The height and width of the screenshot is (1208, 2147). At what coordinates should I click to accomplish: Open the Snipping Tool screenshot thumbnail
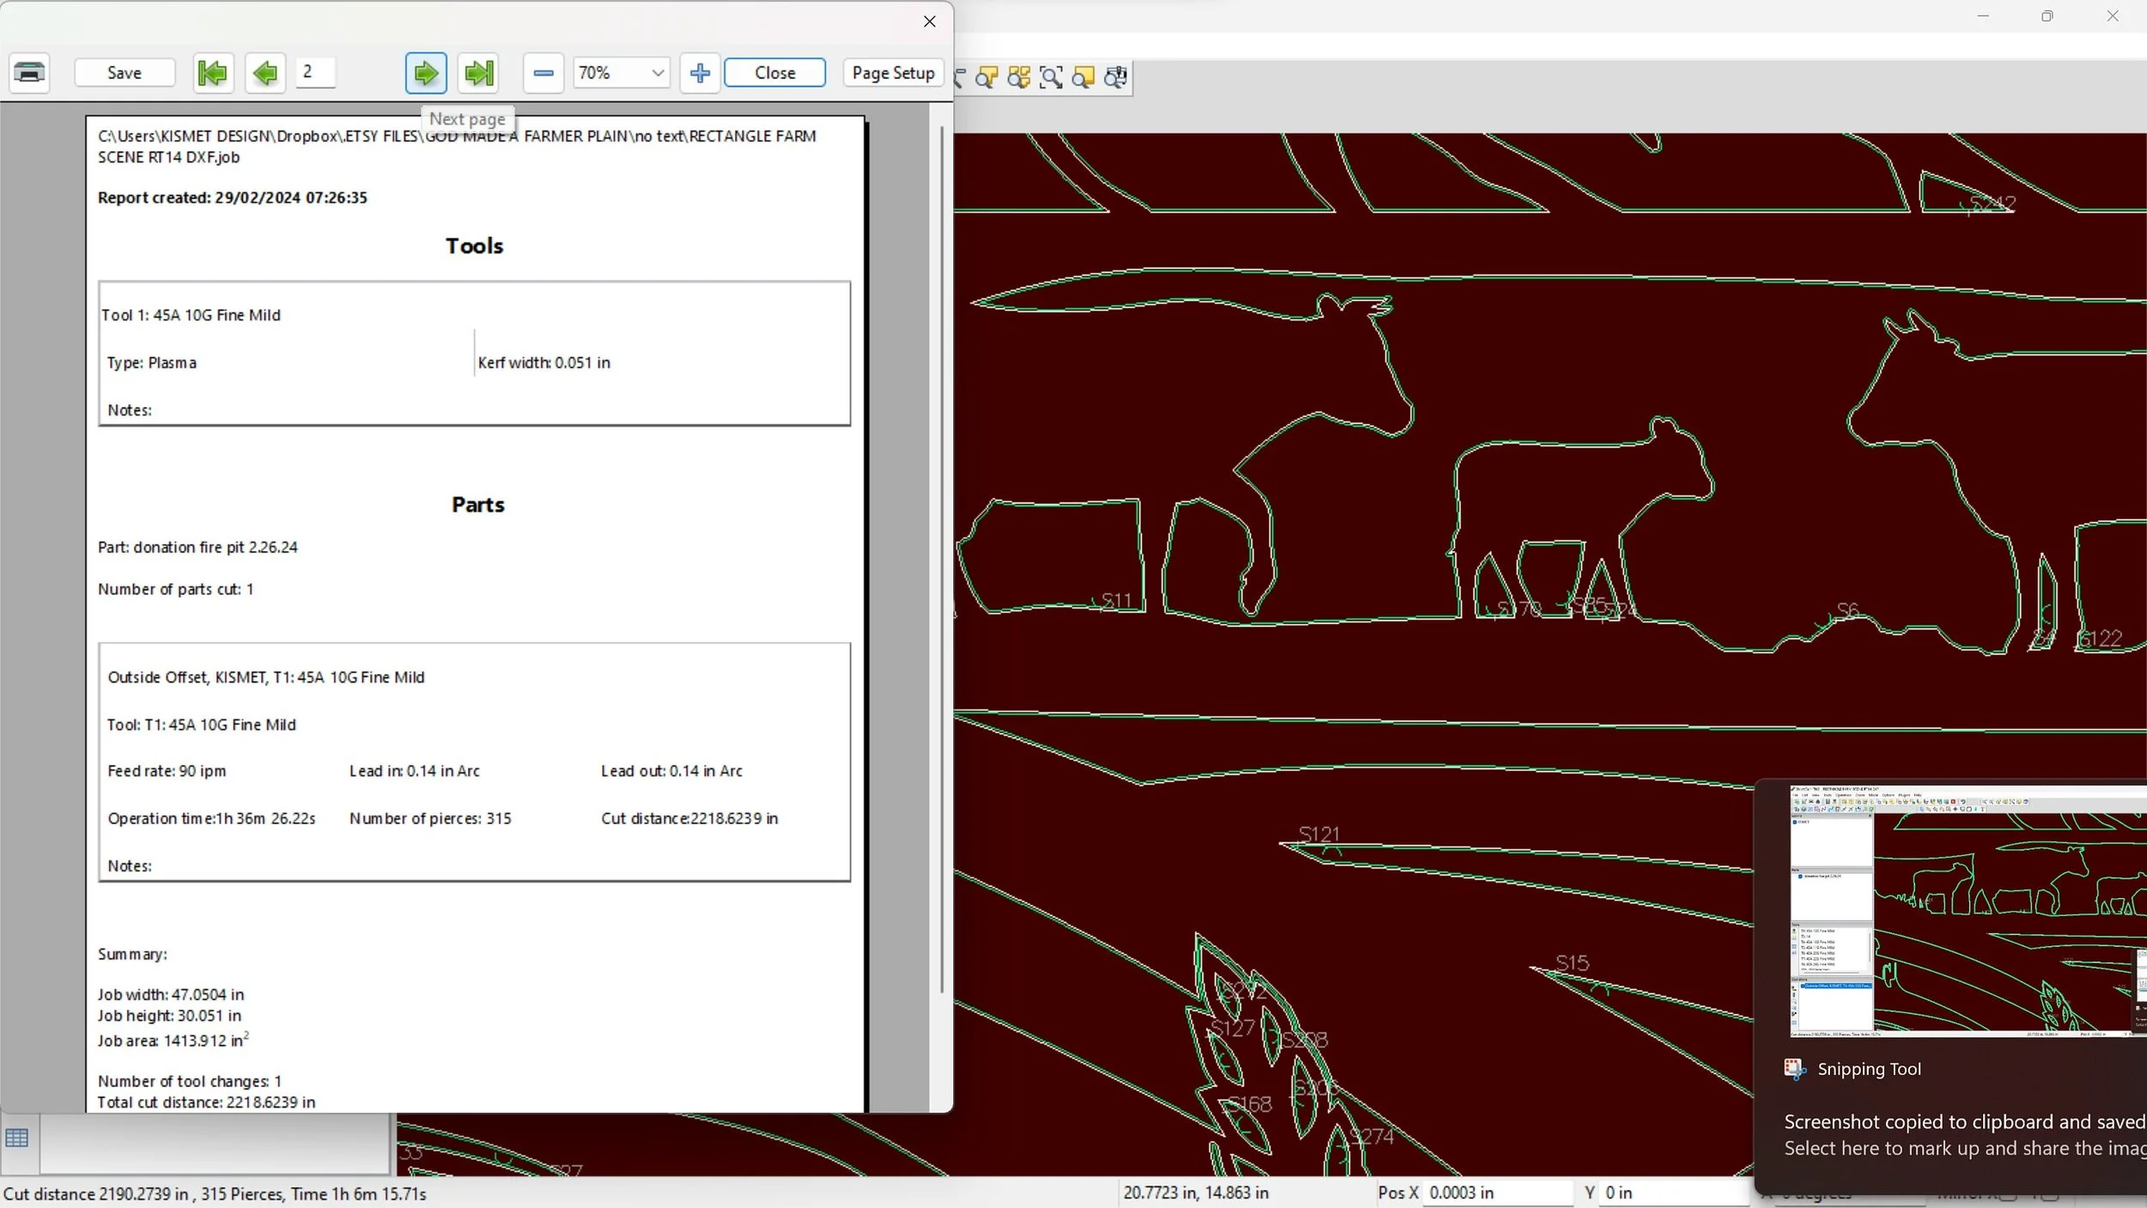click(x=1967, y=910)
